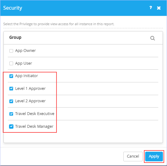Click the App User label text
The height and width of the screenshot is (166, 167).
coord(23,63)
